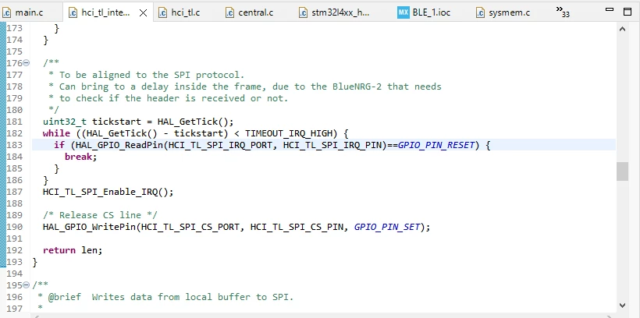Screen dimensions: 640x318
Task: Open the sysmem.c tab
Action: tap(503, 12)
